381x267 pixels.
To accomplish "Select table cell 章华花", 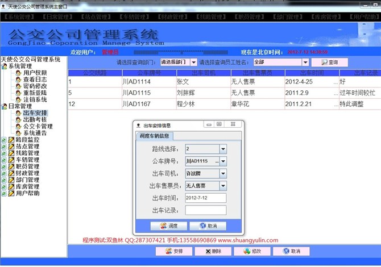I will pyautogui.click(x=258, y=104).
